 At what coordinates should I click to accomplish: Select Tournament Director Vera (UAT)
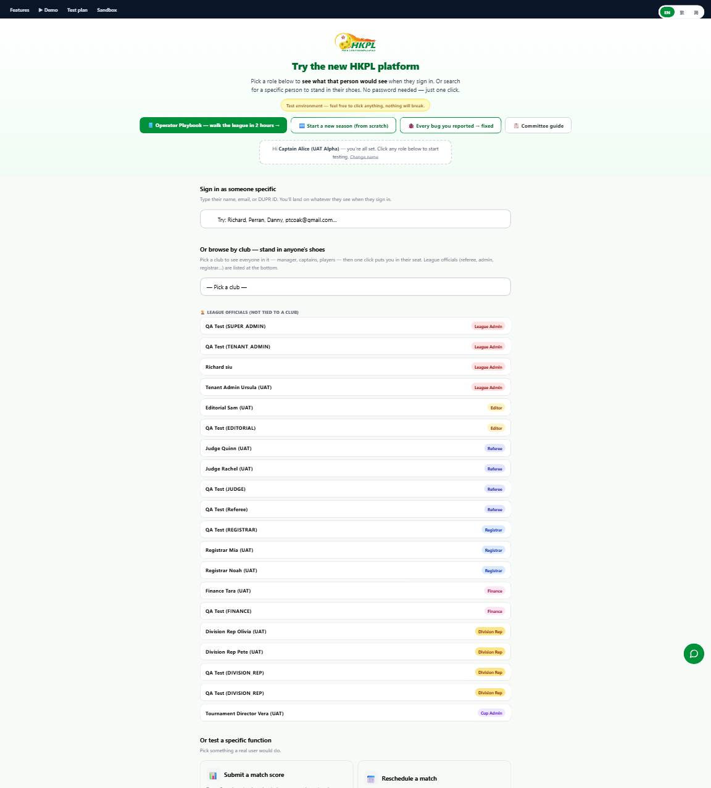pyautogui.click(x=355, y=713)
